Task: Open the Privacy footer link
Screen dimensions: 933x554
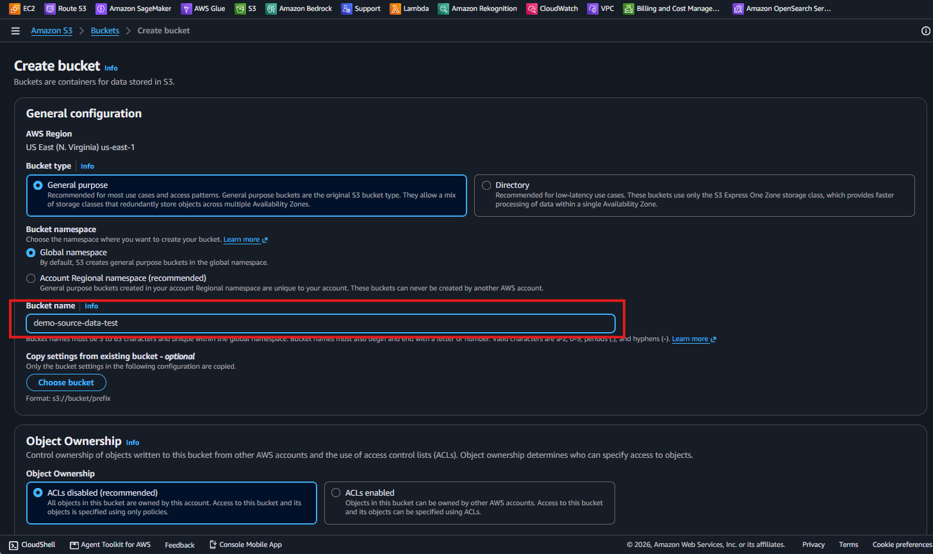Action: 813,544
